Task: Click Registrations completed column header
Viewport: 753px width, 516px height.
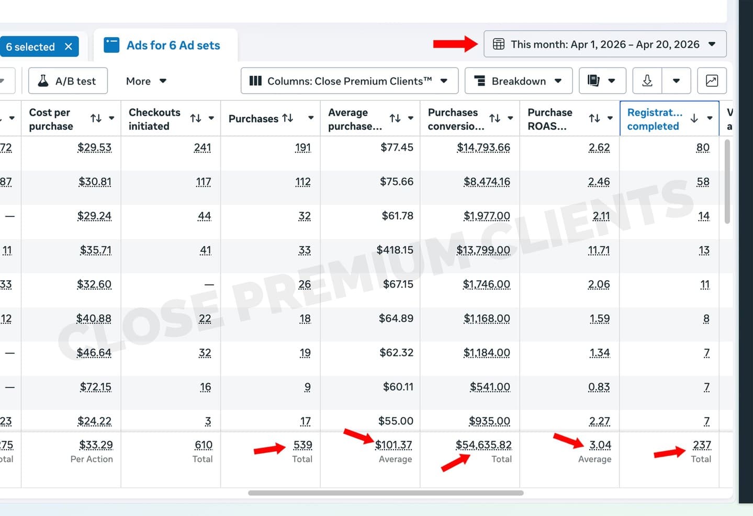Action: coord(655,119)
